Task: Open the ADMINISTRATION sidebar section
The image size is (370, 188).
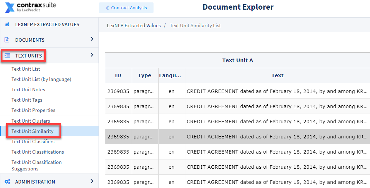Action: pos(35,182)
